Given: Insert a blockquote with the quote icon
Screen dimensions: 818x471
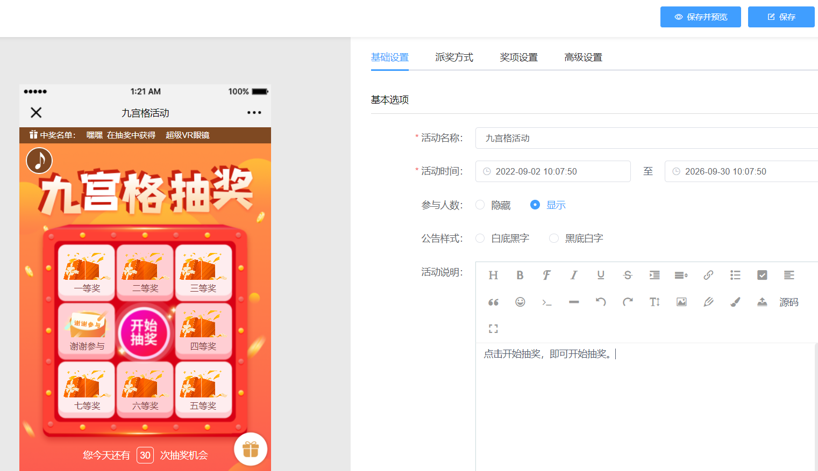Looking at the screenshot, I should click(493, 302).
